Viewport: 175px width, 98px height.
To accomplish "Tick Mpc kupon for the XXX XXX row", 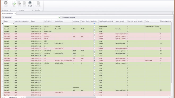I will coord(94,26).
